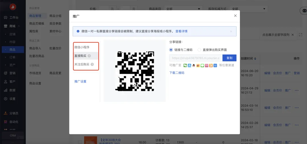Viewport: 307px width, 144px height.
Task: Click the 下载二维码 link
Action: click(177, 73)
